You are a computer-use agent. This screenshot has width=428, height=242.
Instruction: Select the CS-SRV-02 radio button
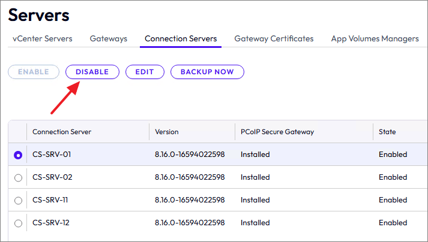coord(18,177)
